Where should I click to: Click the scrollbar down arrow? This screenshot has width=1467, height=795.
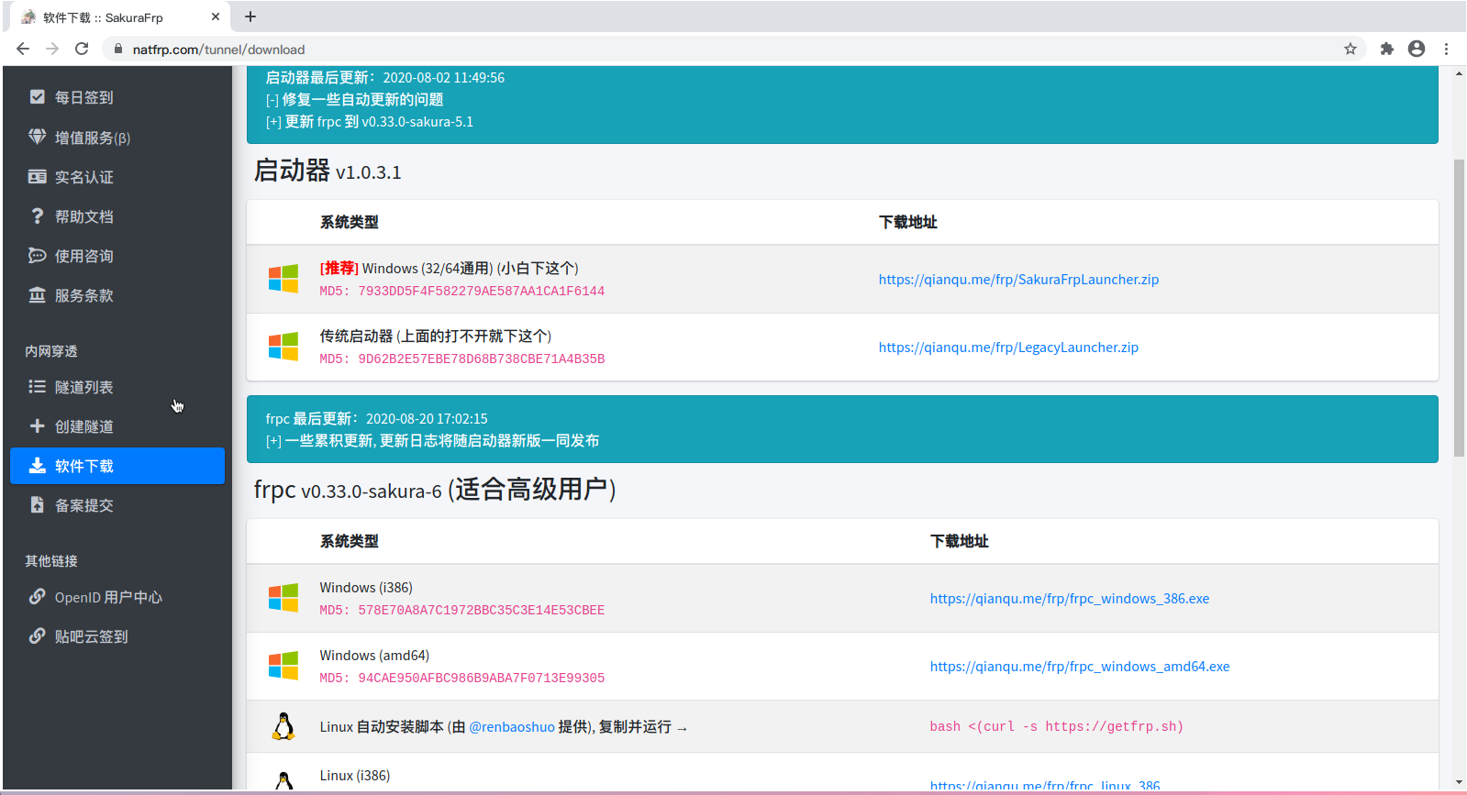(x=1459, y=782)
